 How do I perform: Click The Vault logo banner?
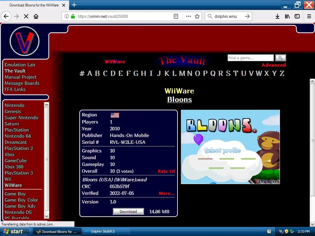pos(182,60)
